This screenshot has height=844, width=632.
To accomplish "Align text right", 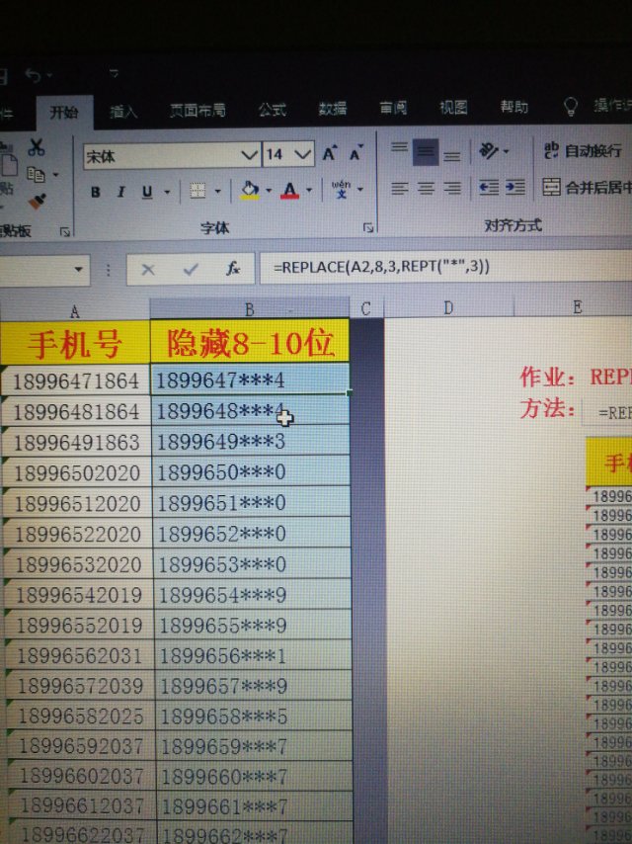I will [452, 188].
